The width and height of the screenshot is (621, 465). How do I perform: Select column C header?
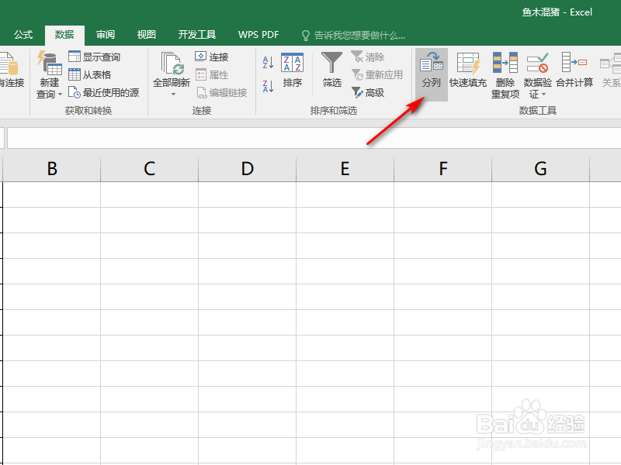149,169
